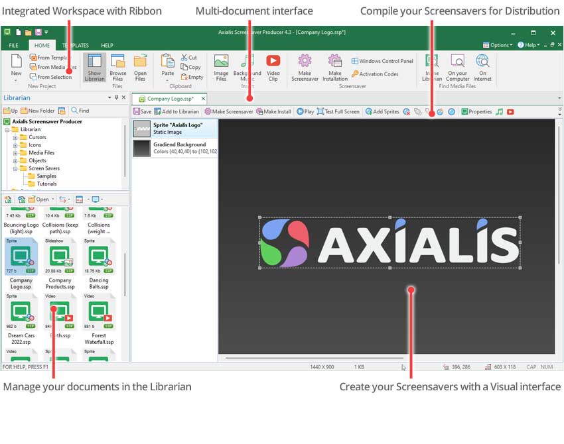Viewport: 564px width, 444px height.
Task: Toggle the Show Librarian ribbon button
Action: (95, 67)
